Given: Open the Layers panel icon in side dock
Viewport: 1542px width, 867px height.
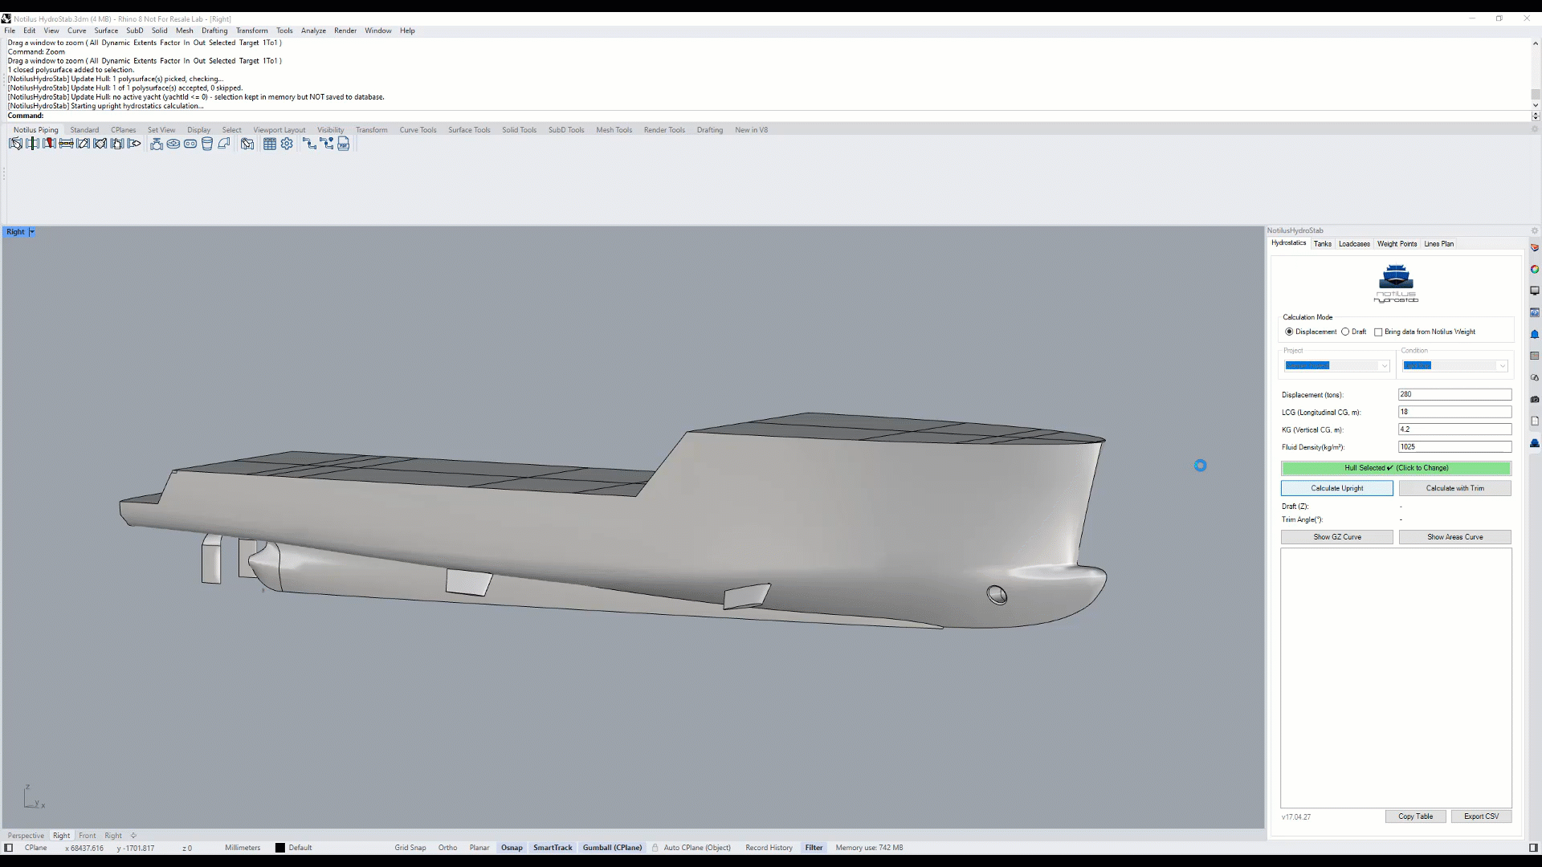Looking at the screenshot, I should click(1534, 248).
